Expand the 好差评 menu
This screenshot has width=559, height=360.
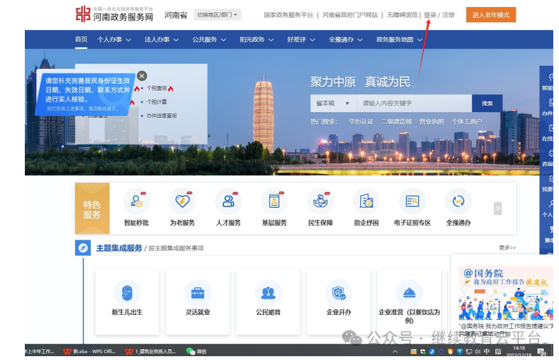click(x=301, y=40)
